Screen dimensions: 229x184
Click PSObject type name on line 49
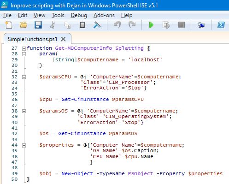(x=141, y=173)
